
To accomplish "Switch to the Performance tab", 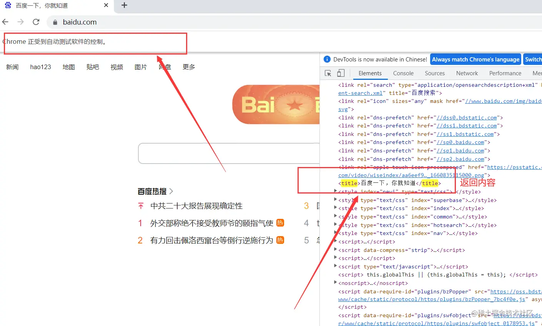I will coord(505,73).
